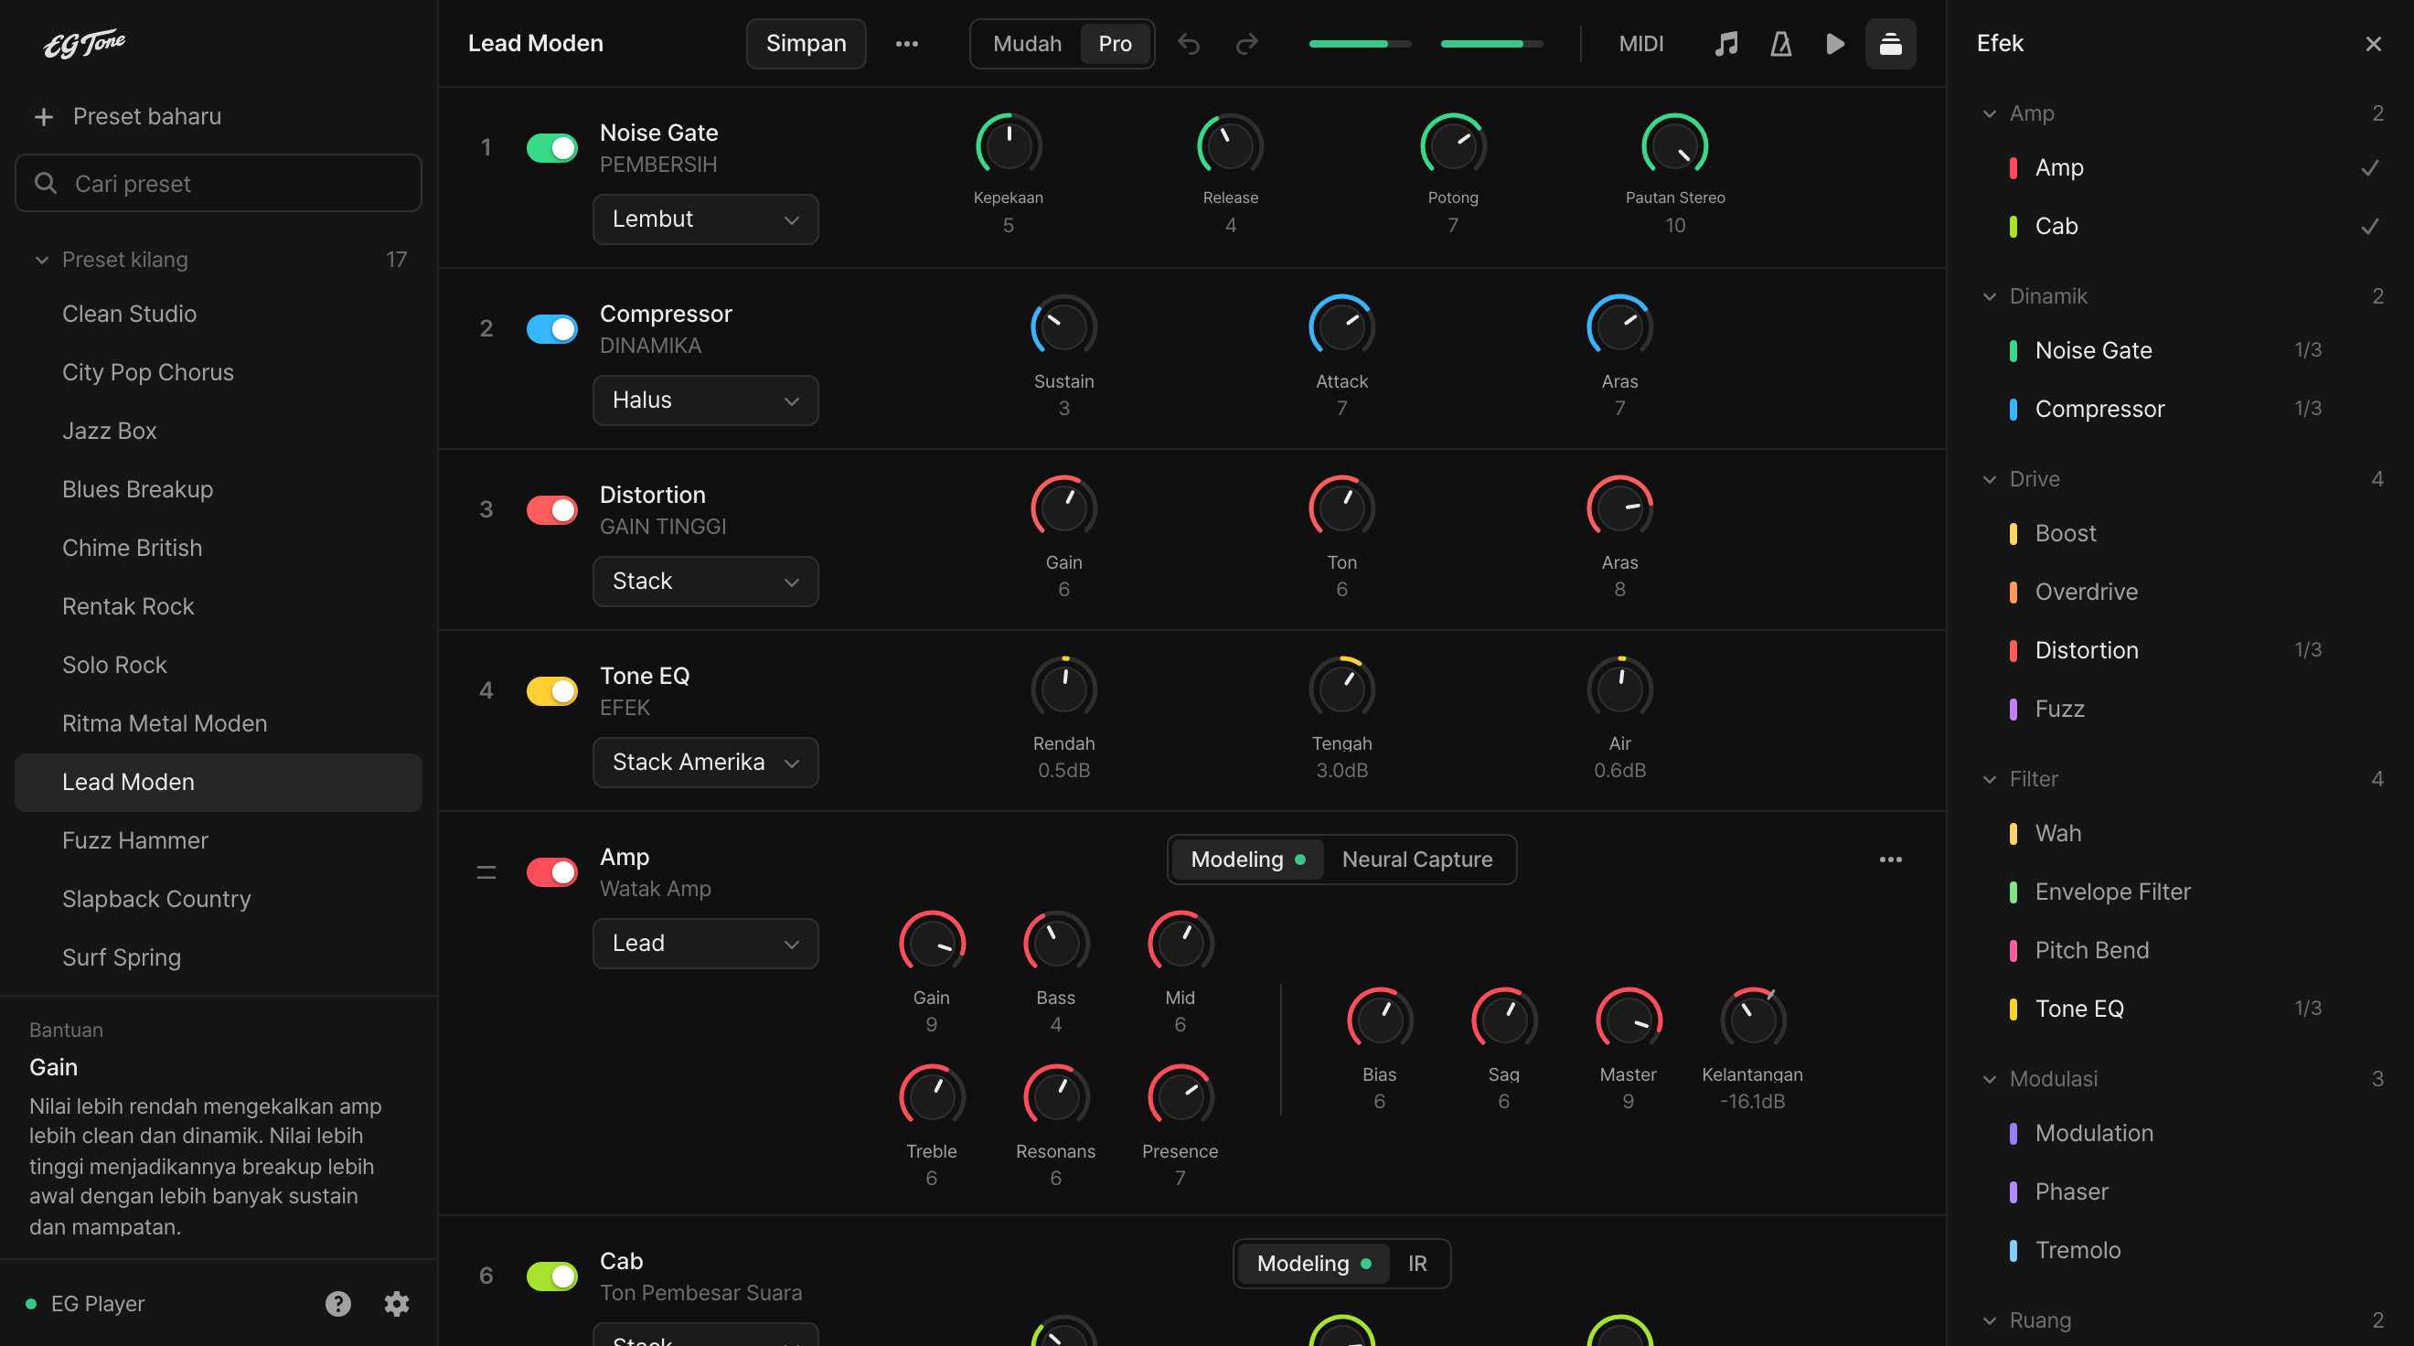Open the Lembut dropdown in Noise Gate
Screen dimensions: 2414x1346
pos(705,219)
